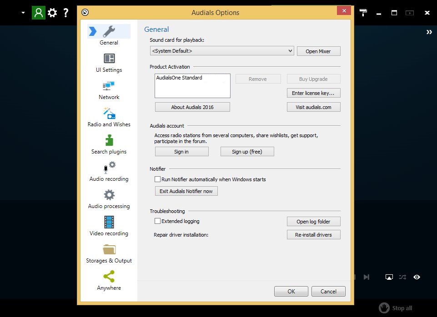Open Search plugins puzzle icon
The width and height of the screenshot is (437, 317).
click(109, 140)
